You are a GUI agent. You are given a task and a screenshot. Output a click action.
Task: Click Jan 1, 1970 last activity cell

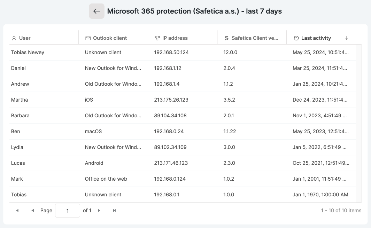pos(320,195)
